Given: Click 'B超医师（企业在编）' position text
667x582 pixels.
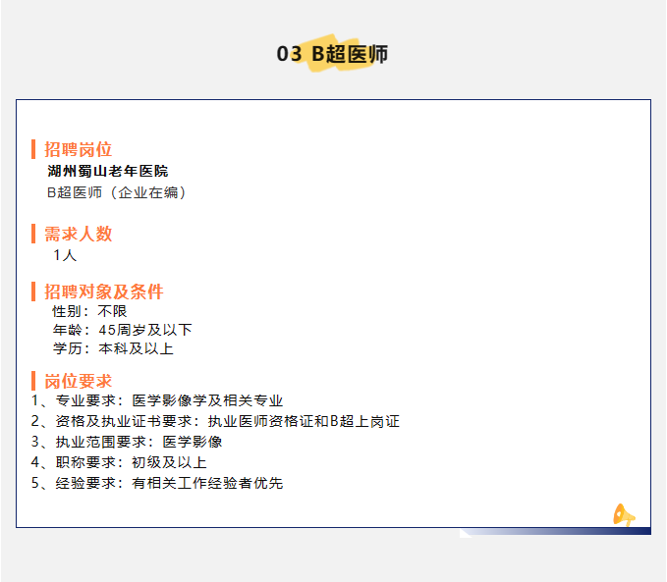Looking at the screenshot, I should 117,192.
